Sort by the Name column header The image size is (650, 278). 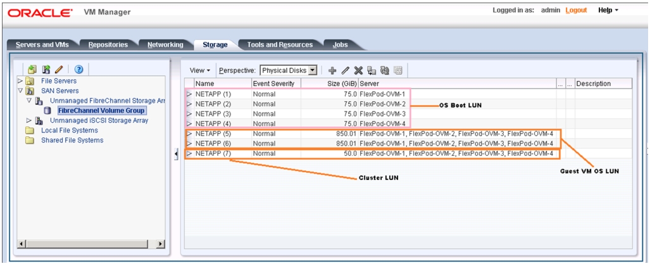223,84
